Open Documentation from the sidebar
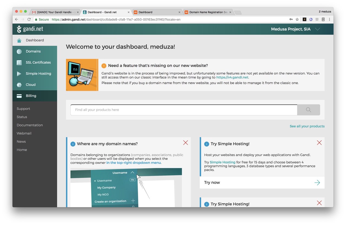Image resolution: width=346 pixels, height=225 pixels. pos(30,125)
